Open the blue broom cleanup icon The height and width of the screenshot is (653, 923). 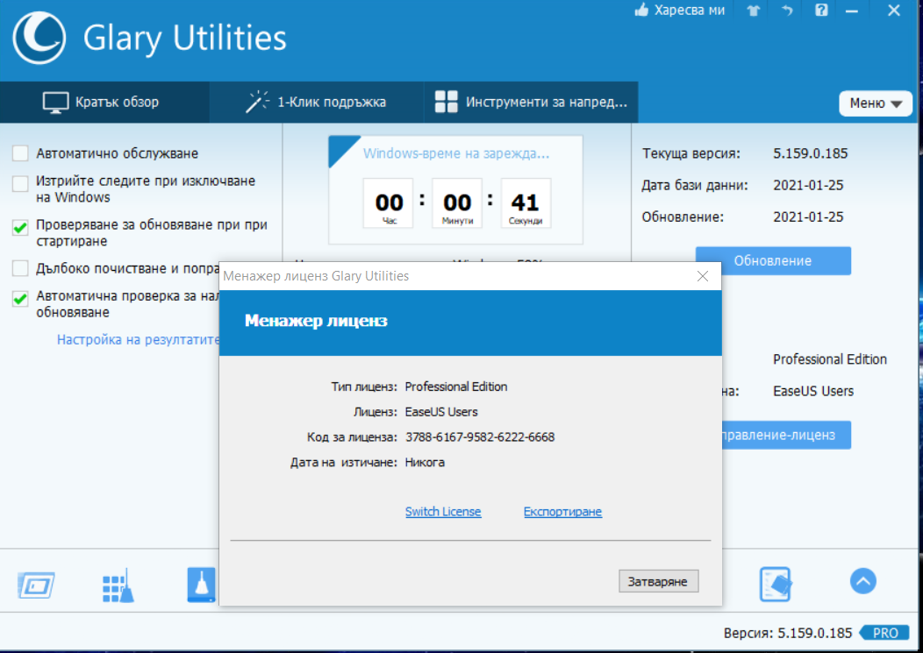(x=201, y=585)
